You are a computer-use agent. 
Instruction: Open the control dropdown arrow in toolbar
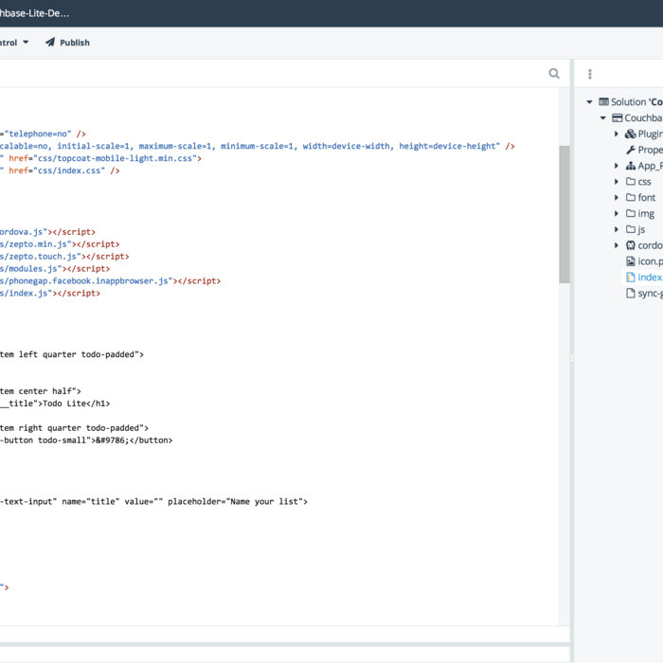tap(26, 43)
